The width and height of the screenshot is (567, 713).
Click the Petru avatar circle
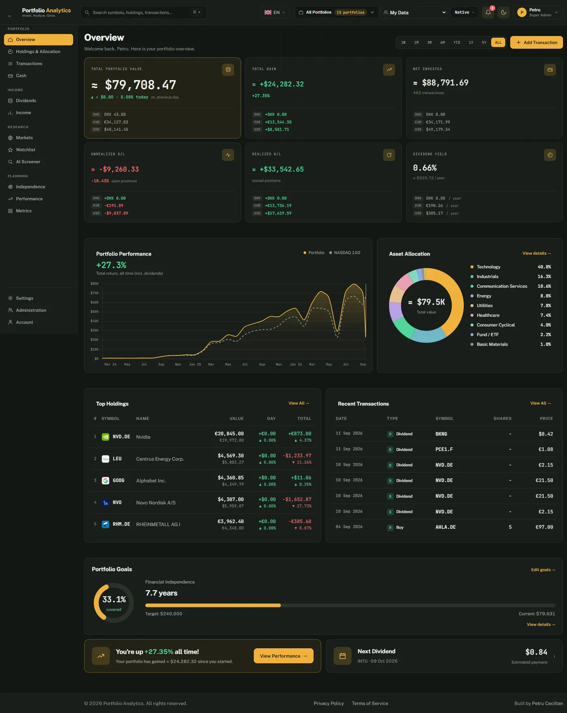click(522, 13)
